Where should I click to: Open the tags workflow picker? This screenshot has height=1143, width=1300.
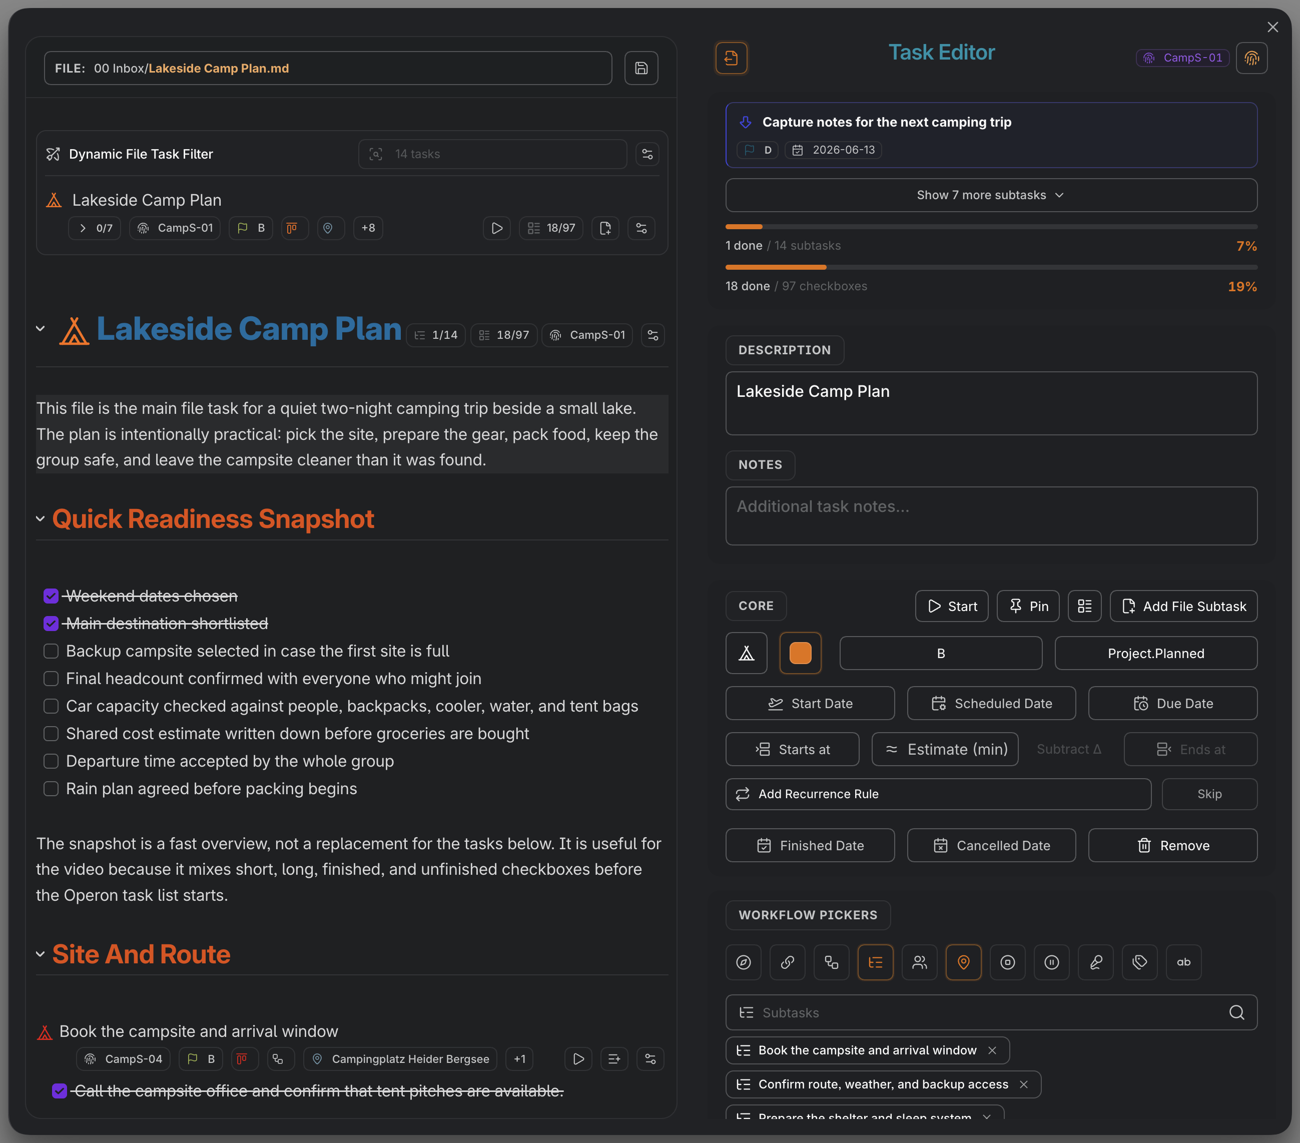pos(1140,962)
